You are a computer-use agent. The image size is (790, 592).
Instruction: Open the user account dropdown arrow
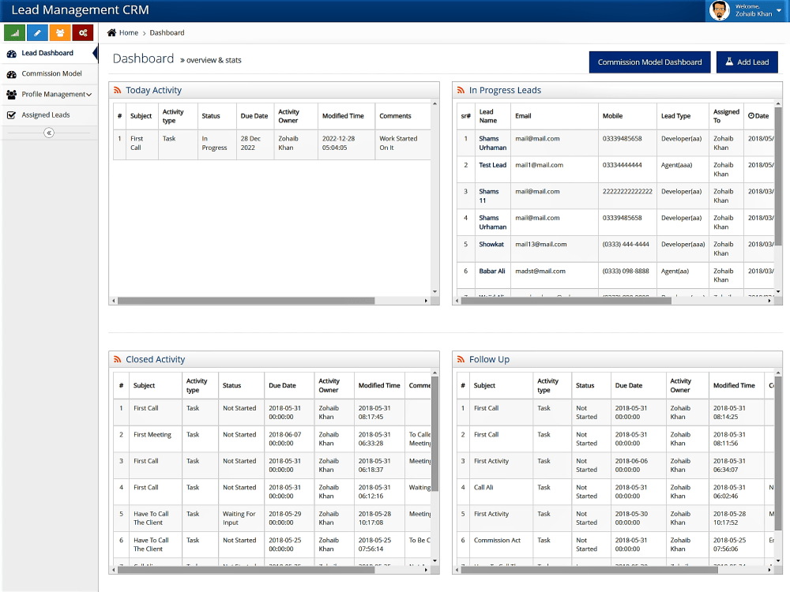coord(779,10)
